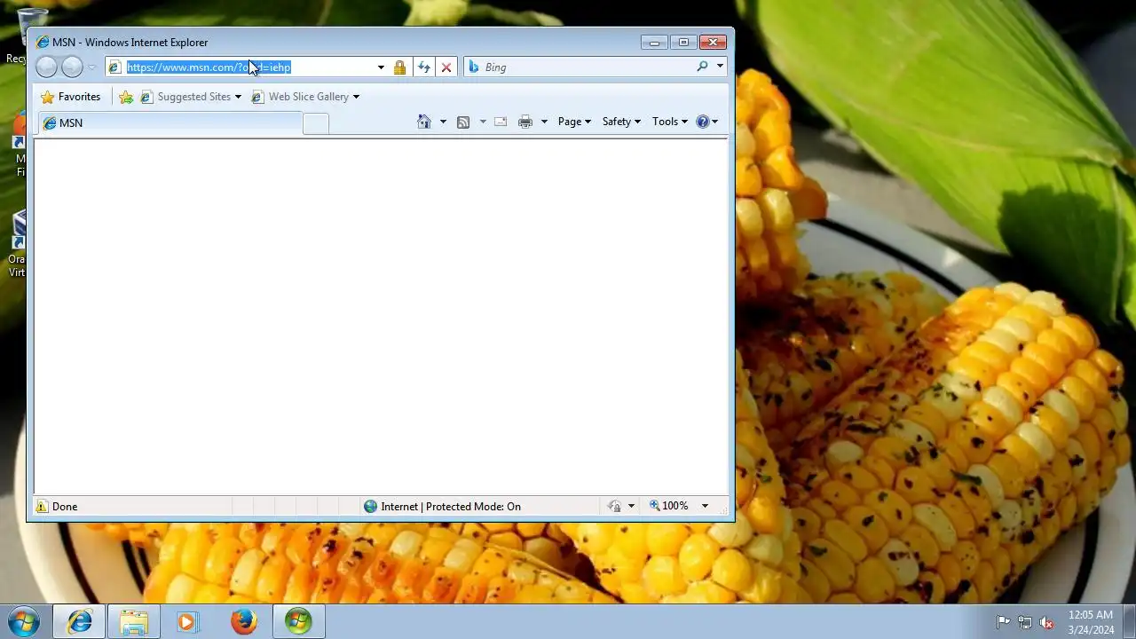This screenshot has width=1136, height=639.
Task: Click the Done status text
Action: pyautogui.click(x=65, y=507)
